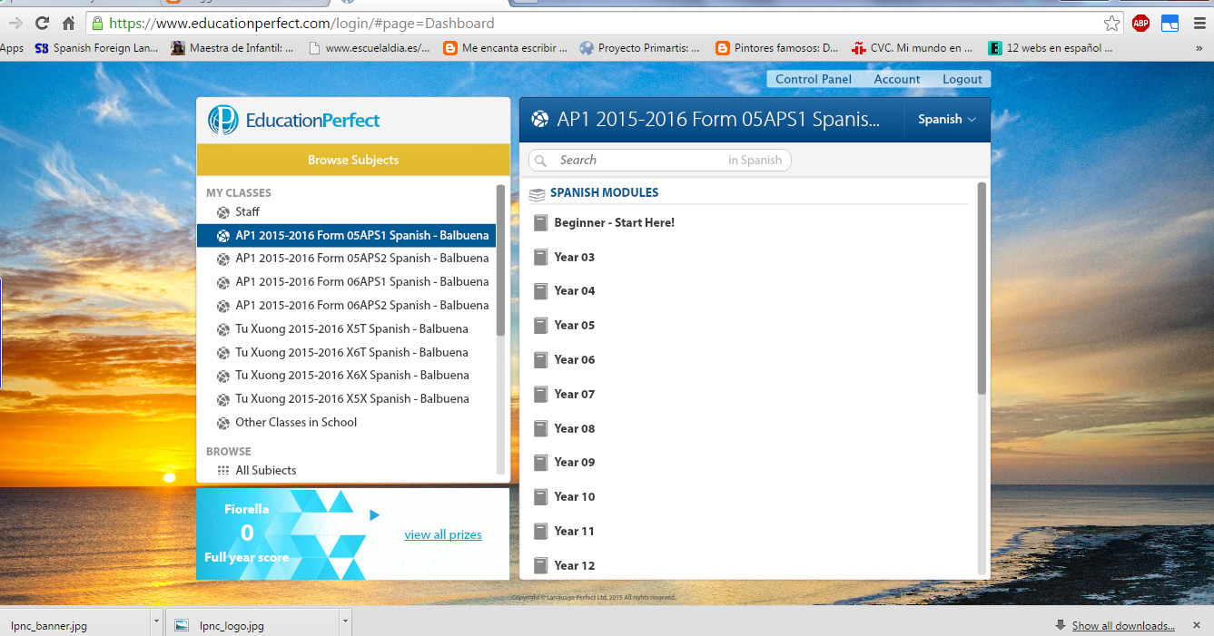Click Logout in the top bar
1214x636 pixels.
pos(962,79)
